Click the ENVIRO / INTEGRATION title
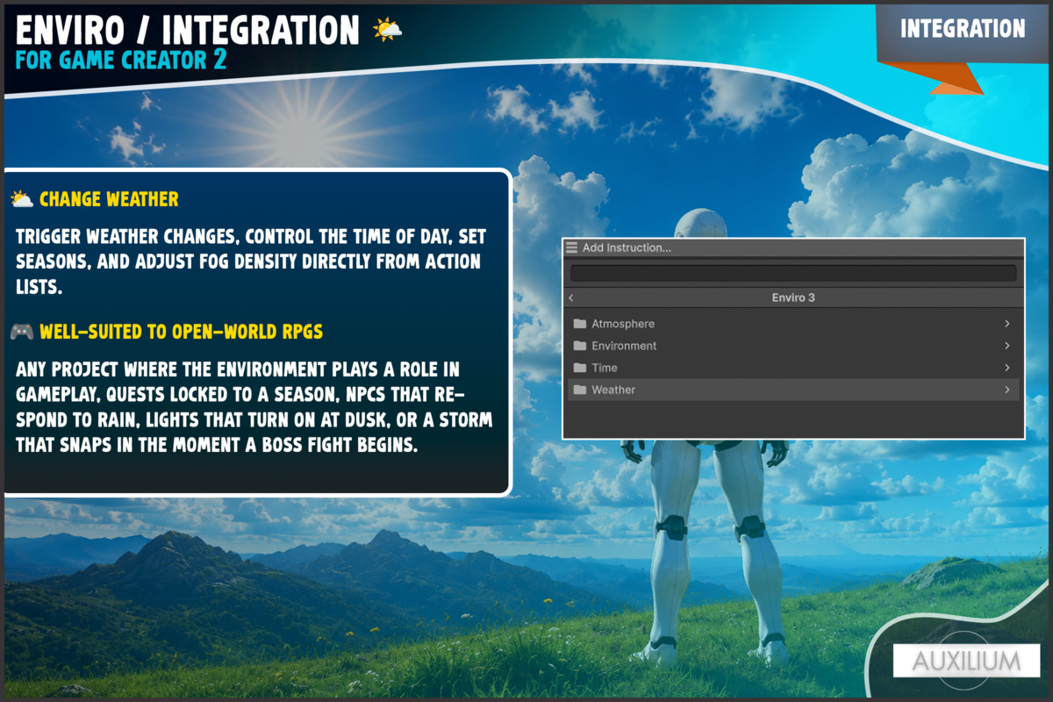 (x=188, y=31)
